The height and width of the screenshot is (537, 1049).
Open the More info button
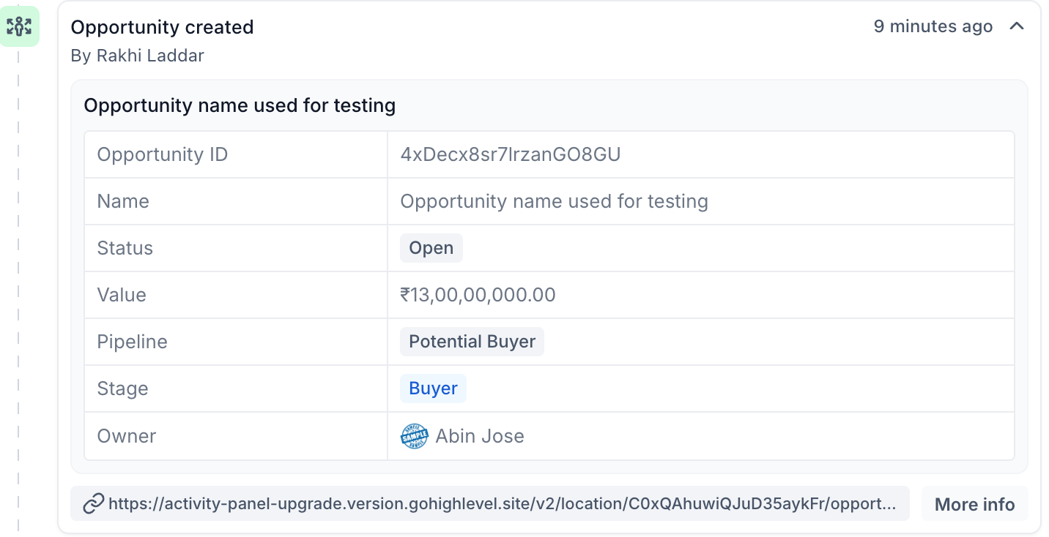coord(974,504)
